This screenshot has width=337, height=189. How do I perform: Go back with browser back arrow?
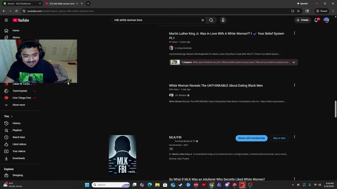[4, 11]
